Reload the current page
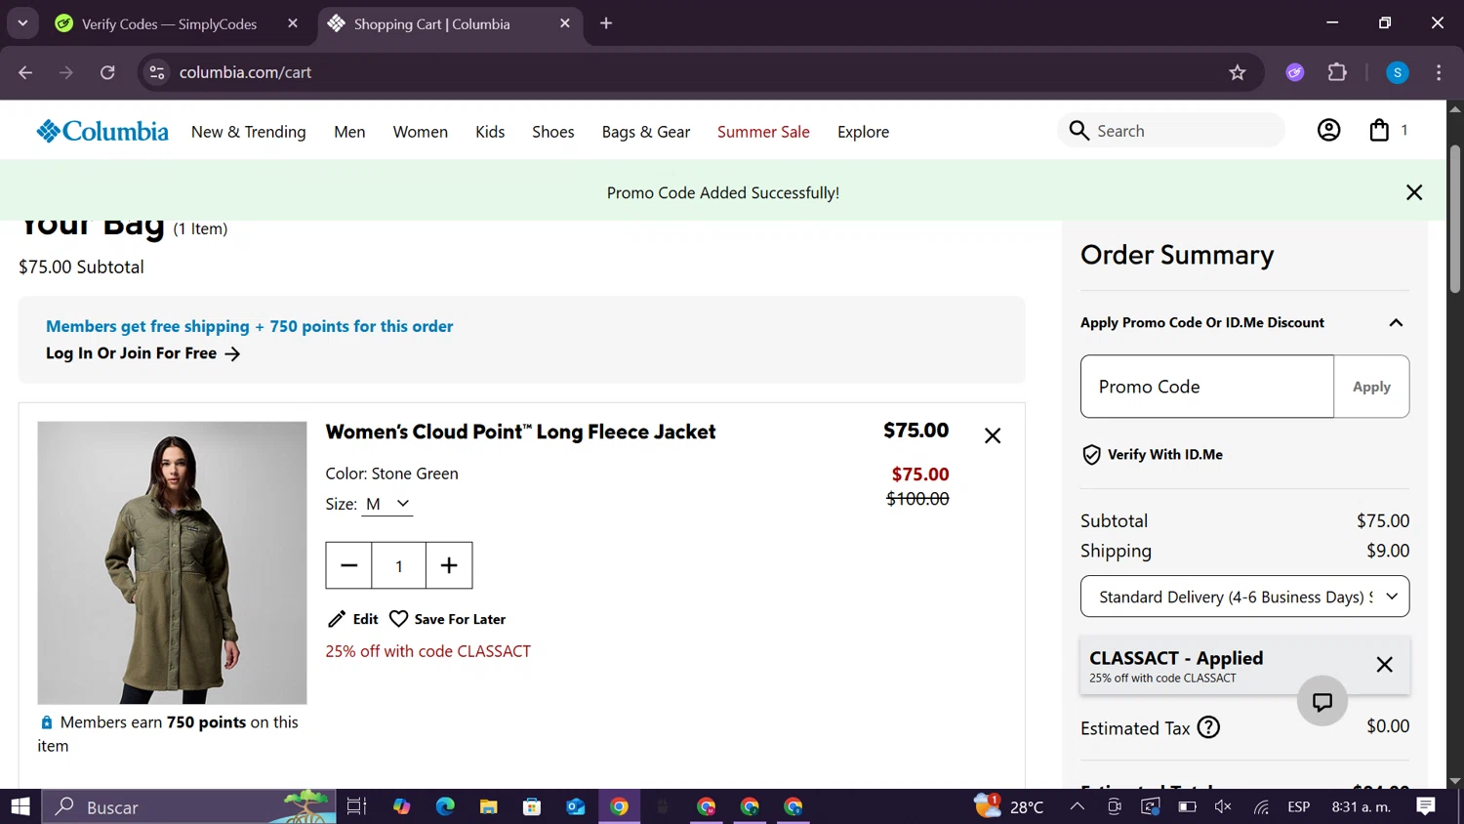Viewport: 1464px width, 824px height. [107, 72]
